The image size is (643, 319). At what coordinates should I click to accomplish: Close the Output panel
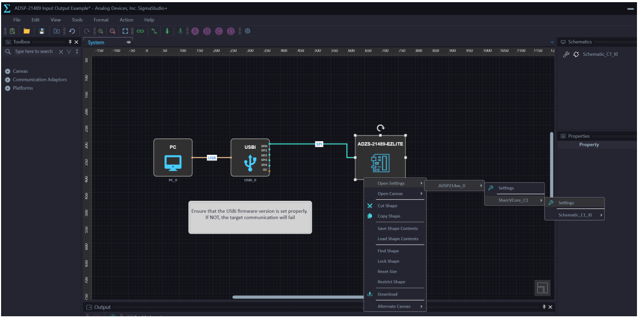[550, 307]
